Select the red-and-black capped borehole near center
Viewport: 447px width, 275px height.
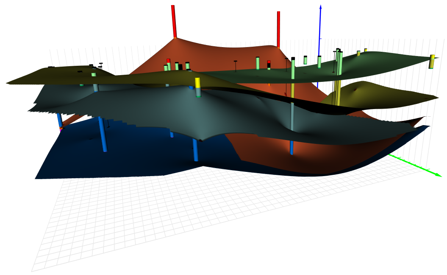click(x=269, y=65)
